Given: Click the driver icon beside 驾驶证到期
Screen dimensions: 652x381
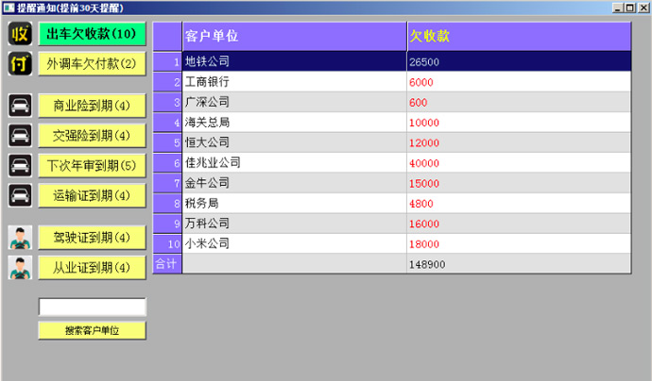Looking at the screenshot, I should (20, 238).
